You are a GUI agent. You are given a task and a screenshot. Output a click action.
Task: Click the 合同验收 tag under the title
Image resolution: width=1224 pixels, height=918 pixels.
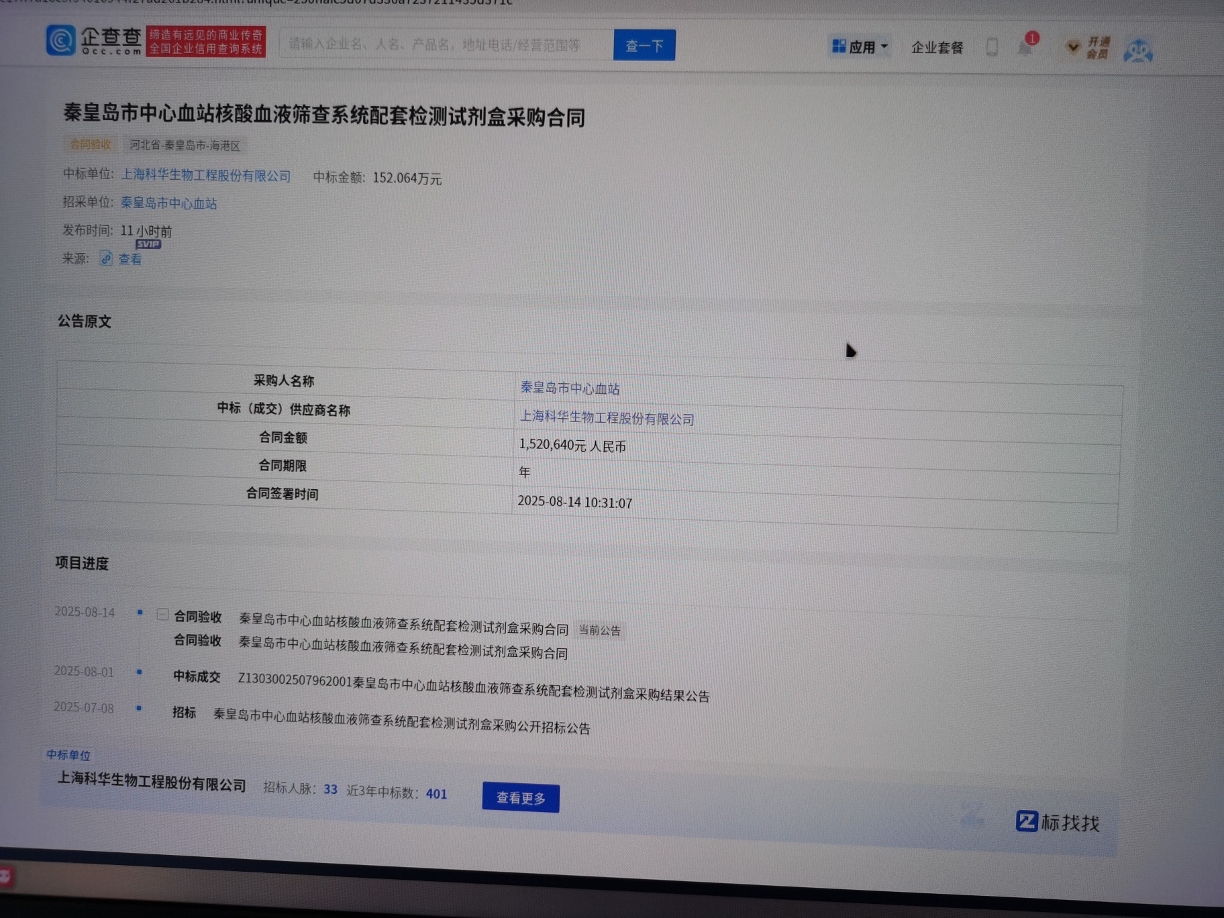[91, 144]
